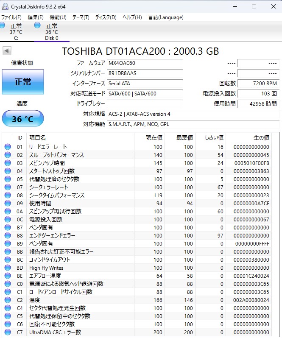Click status circle for 05 代替処理済のセクタ数
This screenshot has width=282, height=338.
pos(8,179)
